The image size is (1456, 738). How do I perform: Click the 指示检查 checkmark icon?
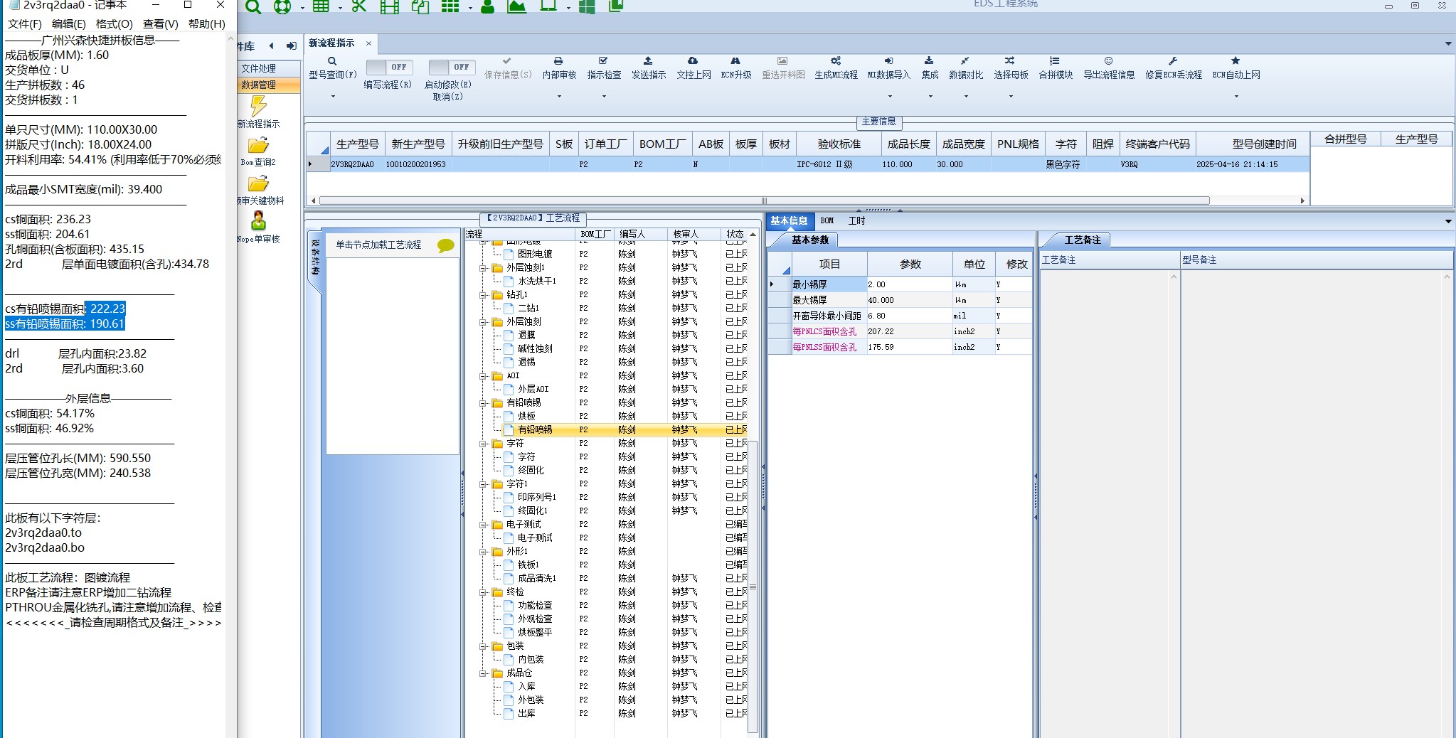(x=603, y=61)
